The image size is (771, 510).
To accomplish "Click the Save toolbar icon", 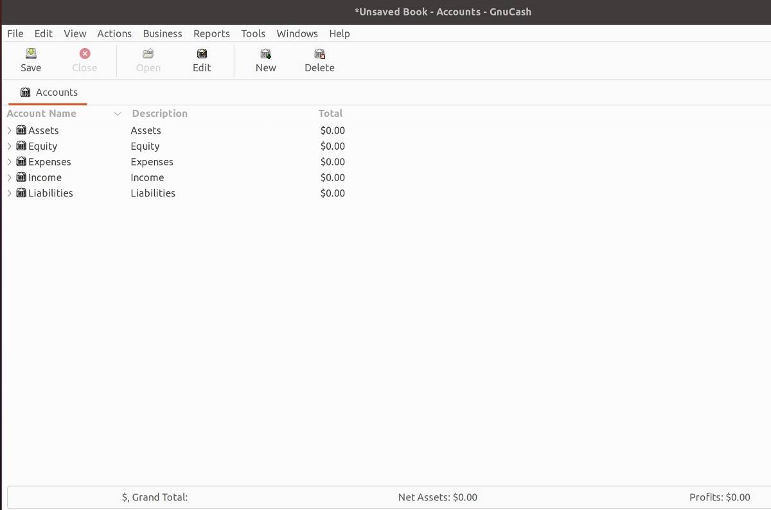I will [x=31, y=60].
